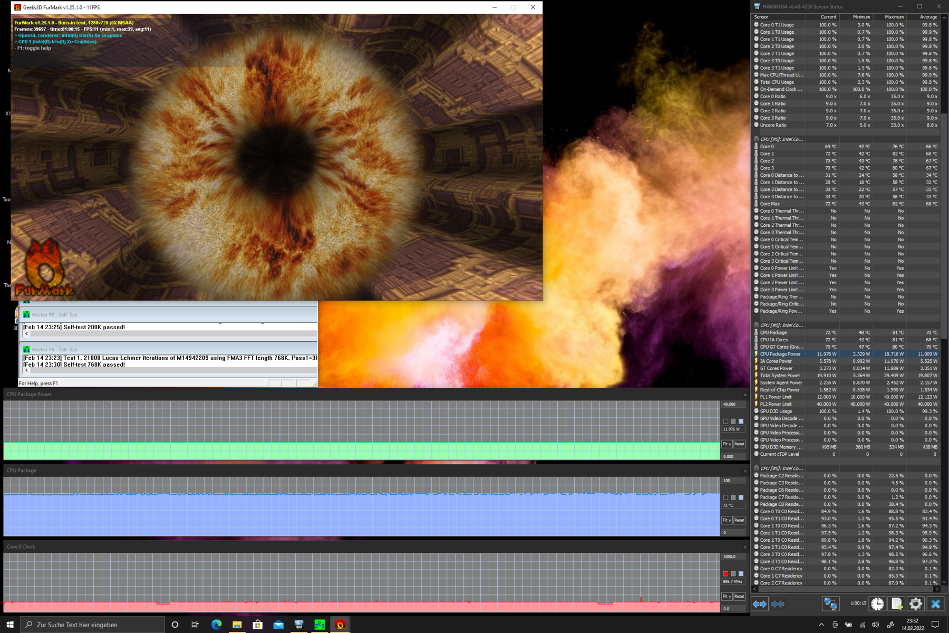Open HWiNFO remote network monitoring icon

830,604
